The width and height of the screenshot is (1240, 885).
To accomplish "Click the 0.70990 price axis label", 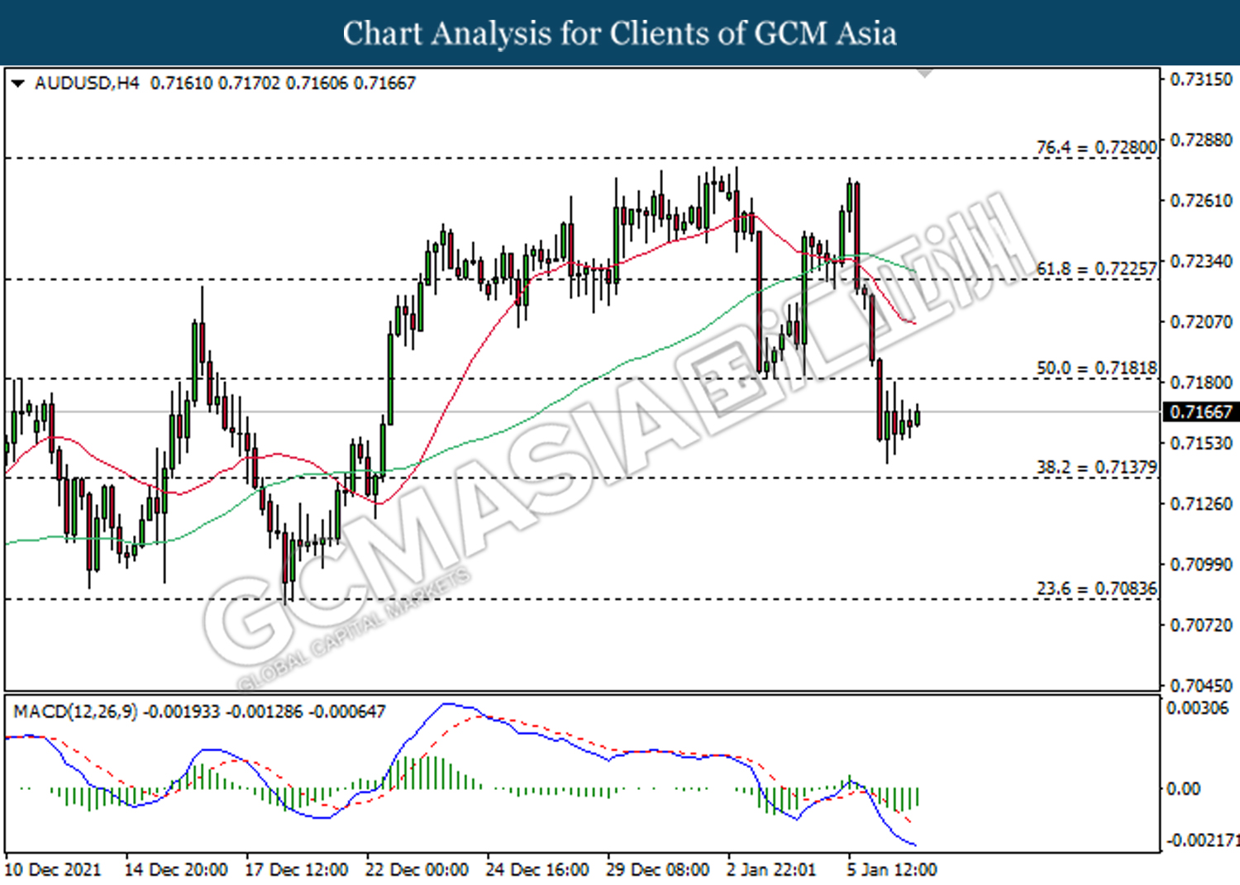I will 1201,564.
